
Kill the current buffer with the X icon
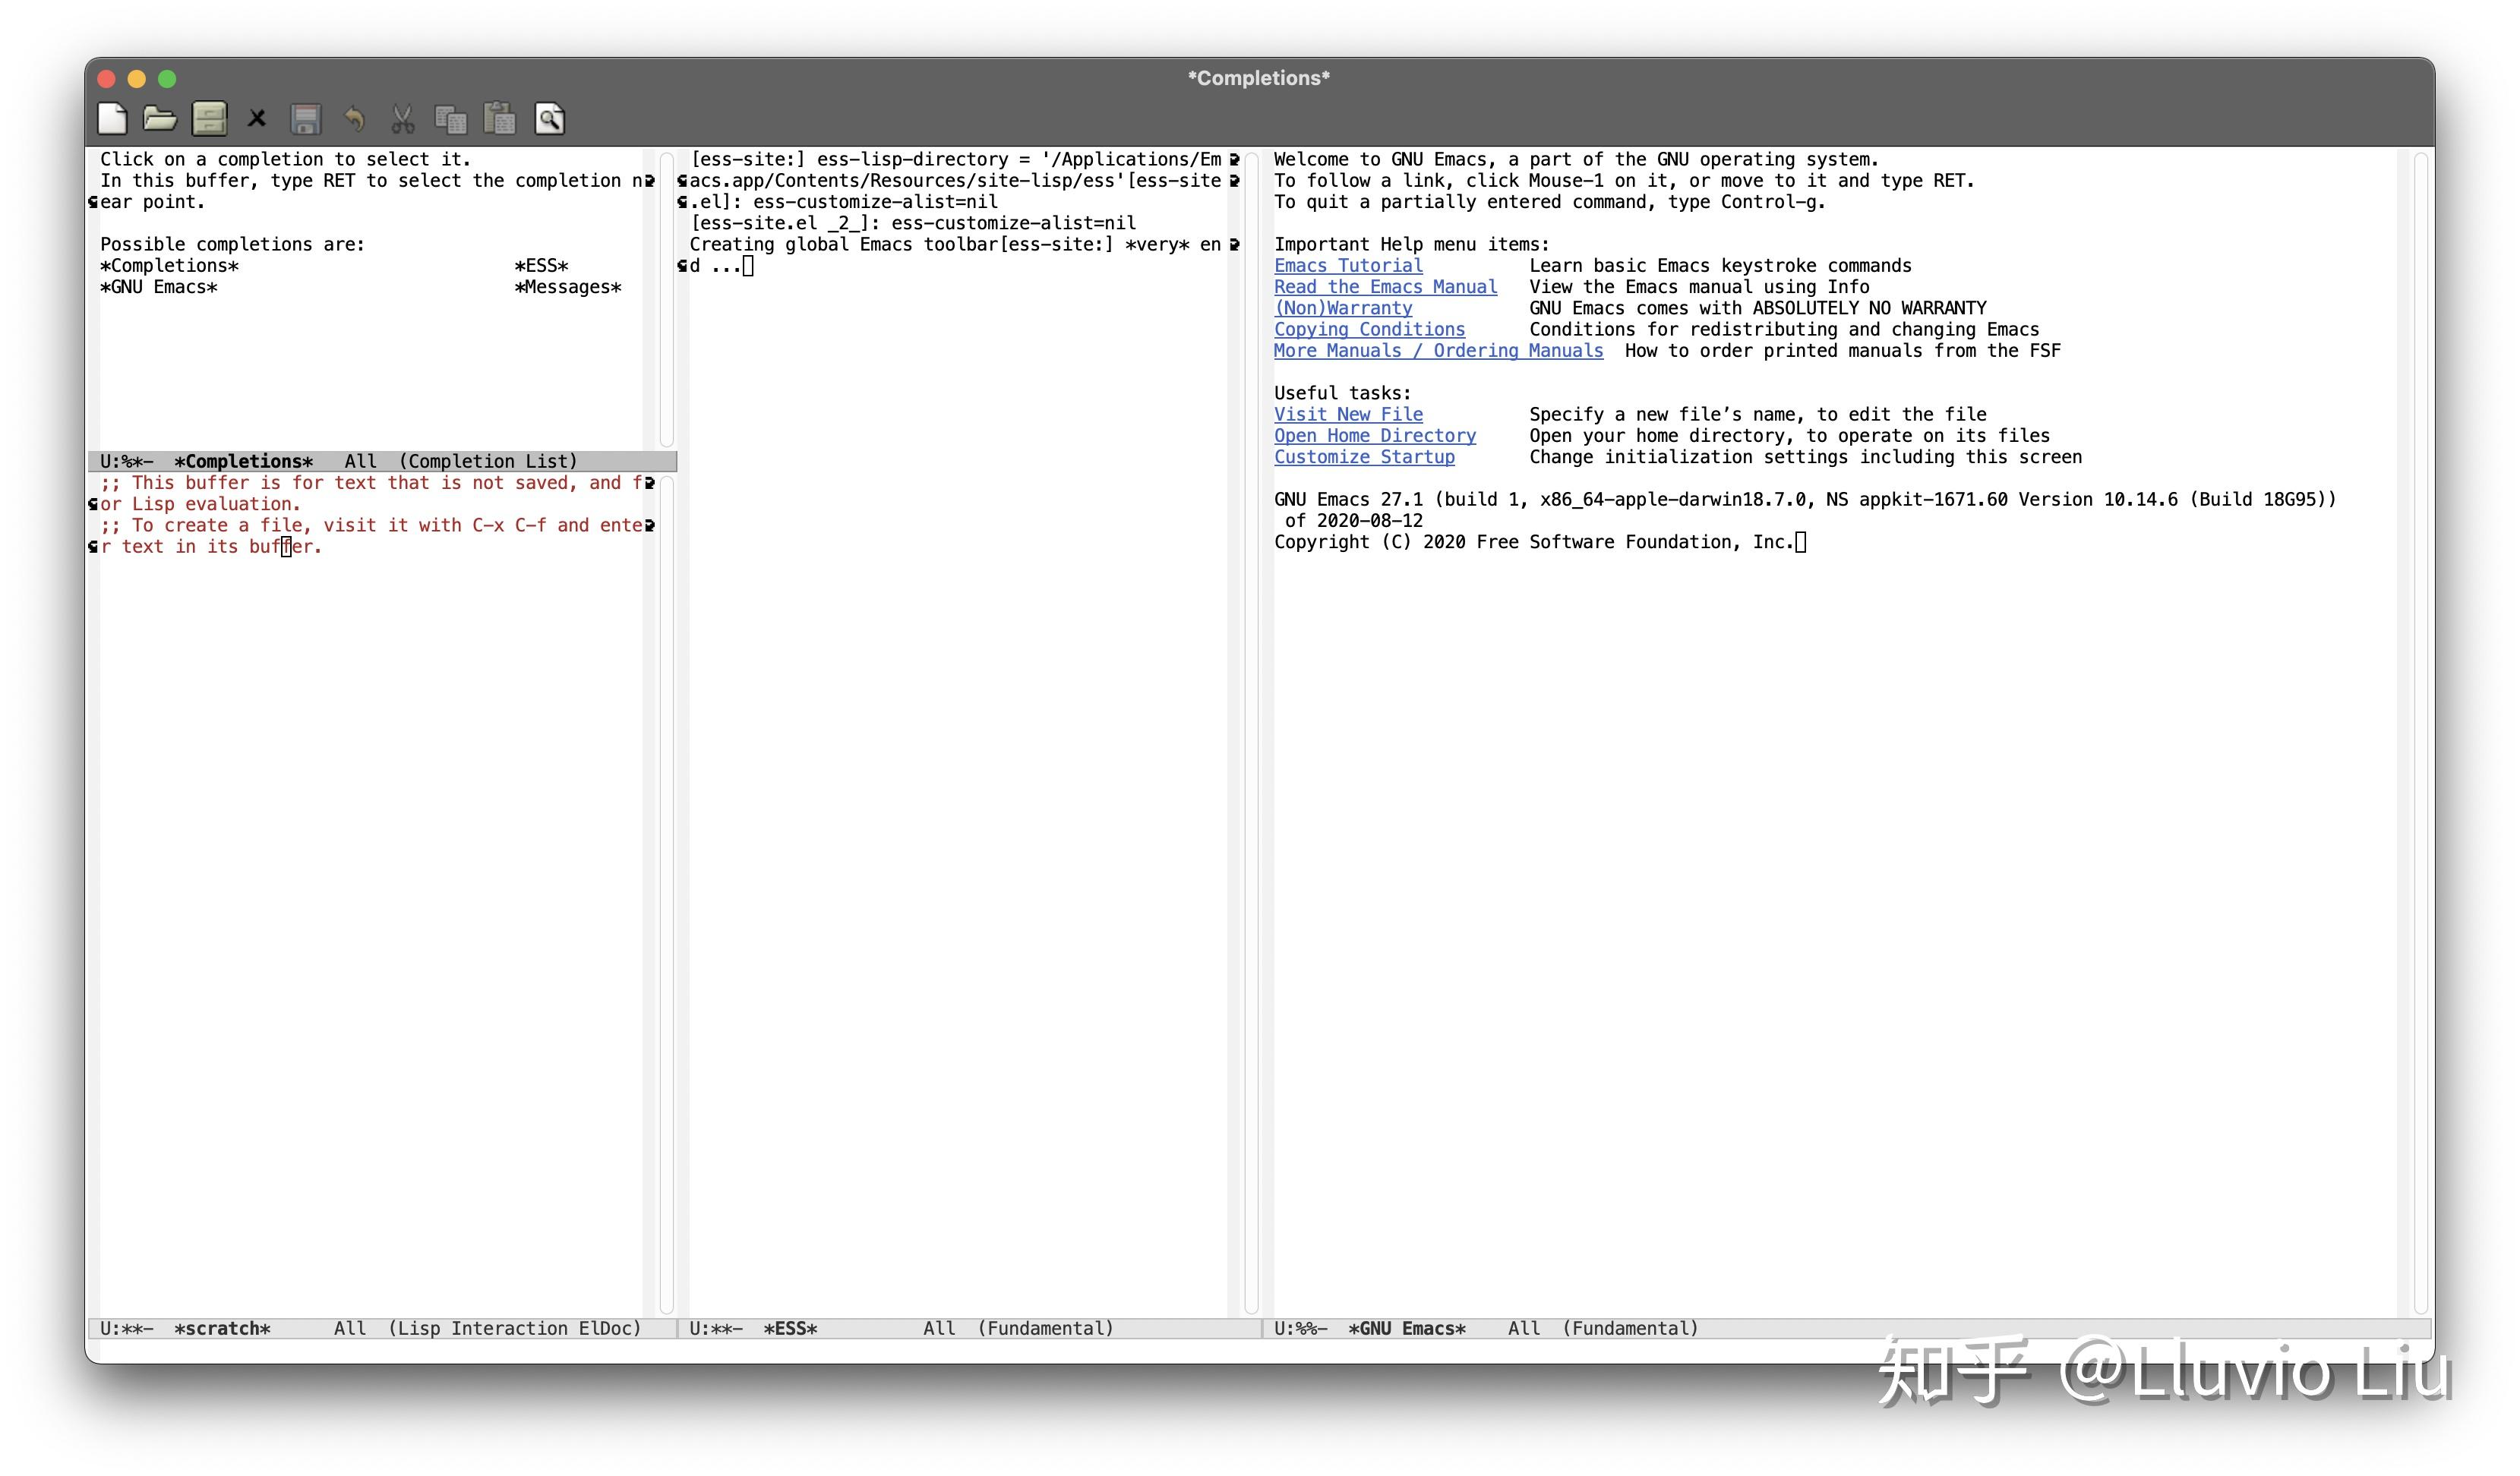pos(257,118)
